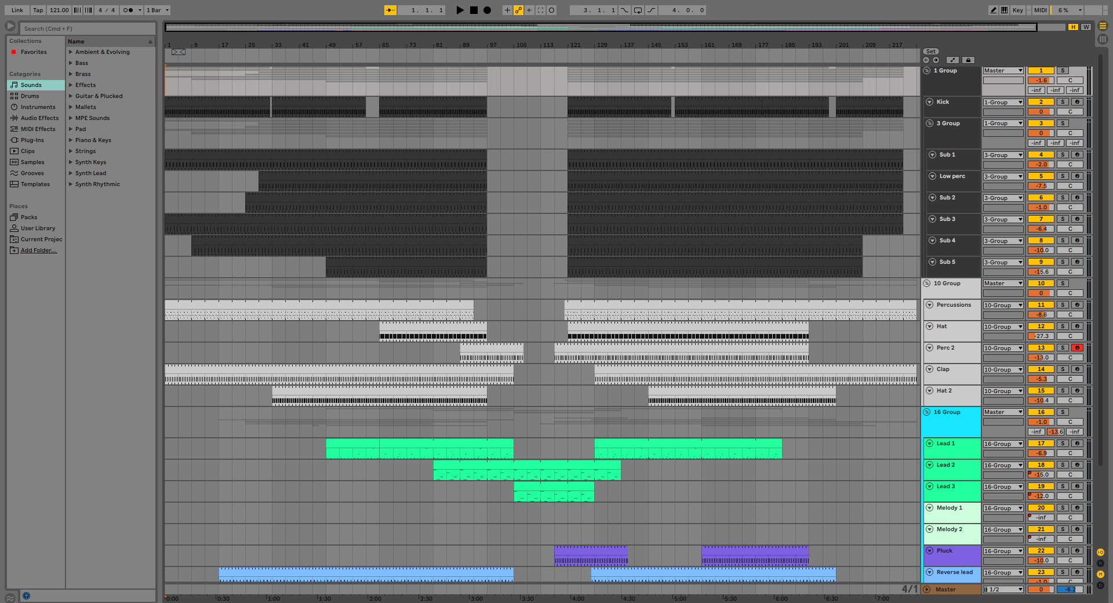Viewport: 1113px width, 603px height.
Task: Click the Re-enable Automation arrow icon
Action: (529, 10)
